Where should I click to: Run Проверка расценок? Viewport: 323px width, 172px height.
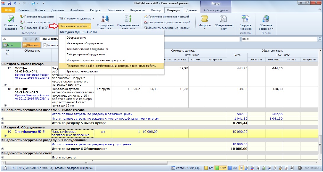[10, 23]
